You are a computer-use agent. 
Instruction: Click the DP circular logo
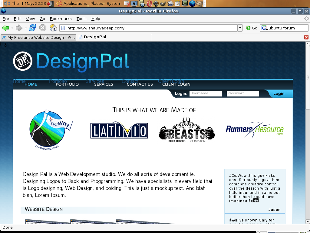click(x=22, y=61)
